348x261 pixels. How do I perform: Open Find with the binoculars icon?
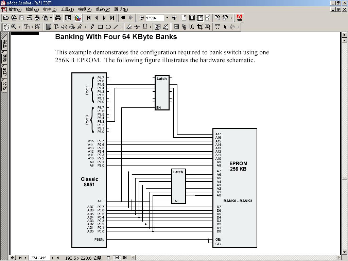(x=58, y=18)
